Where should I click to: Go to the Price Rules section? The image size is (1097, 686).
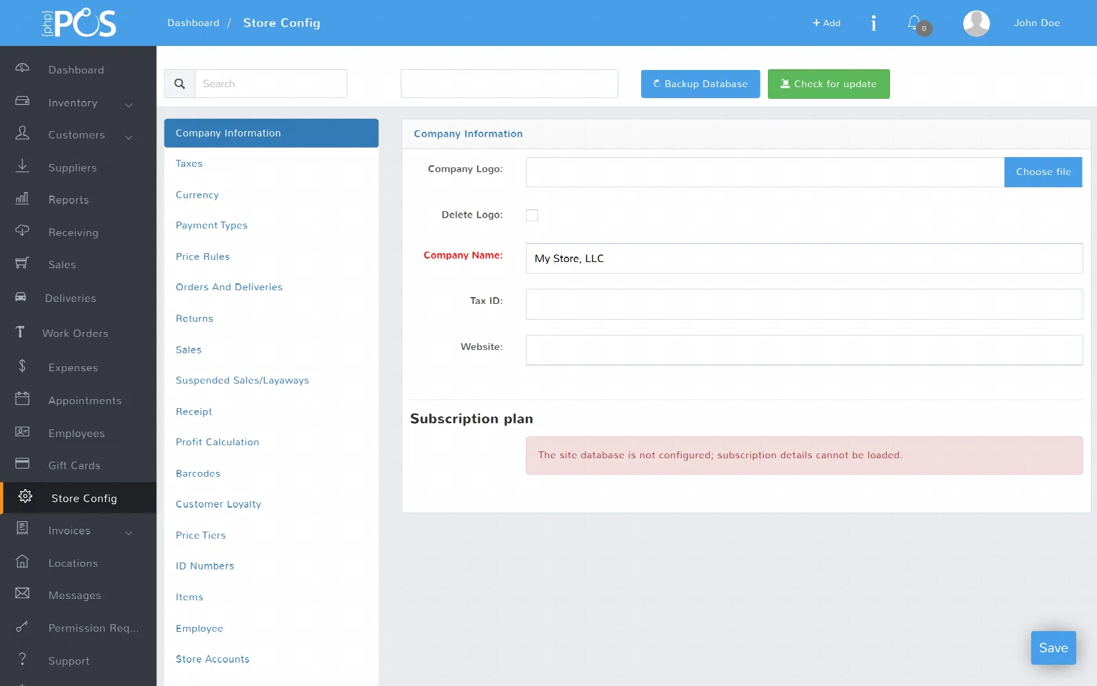(x=203, y=257)
